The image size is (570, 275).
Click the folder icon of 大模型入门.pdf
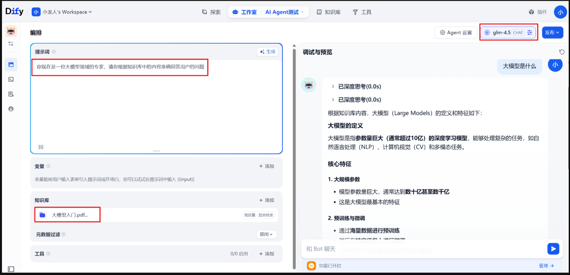(x=42, y=215)
